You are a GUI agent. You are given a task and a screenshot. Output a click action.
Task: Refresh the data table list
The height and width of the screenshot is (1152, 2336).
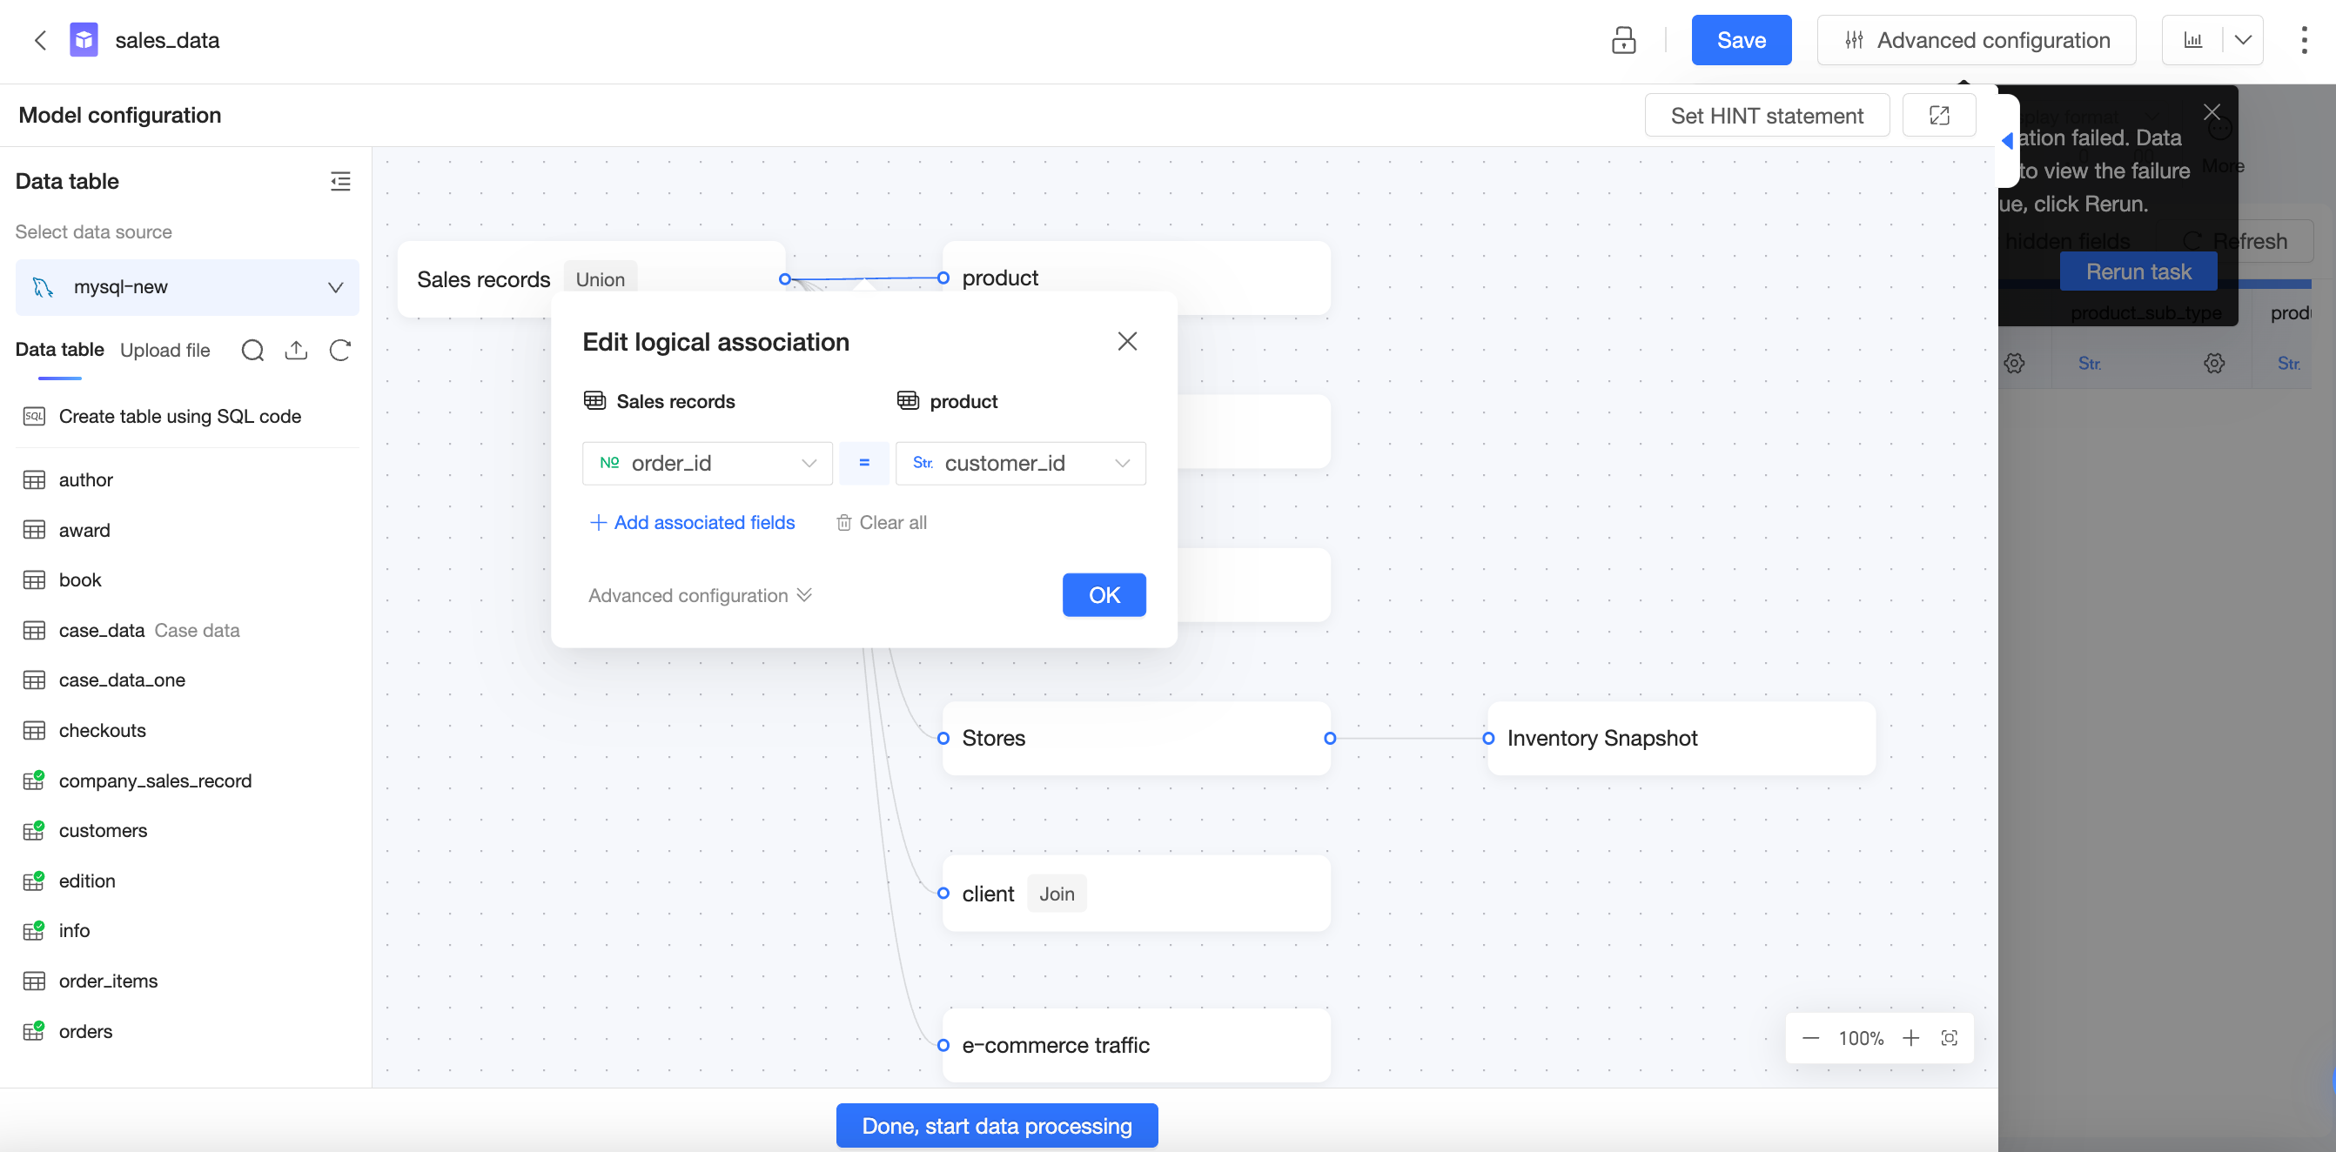click(x=340, y=350)
